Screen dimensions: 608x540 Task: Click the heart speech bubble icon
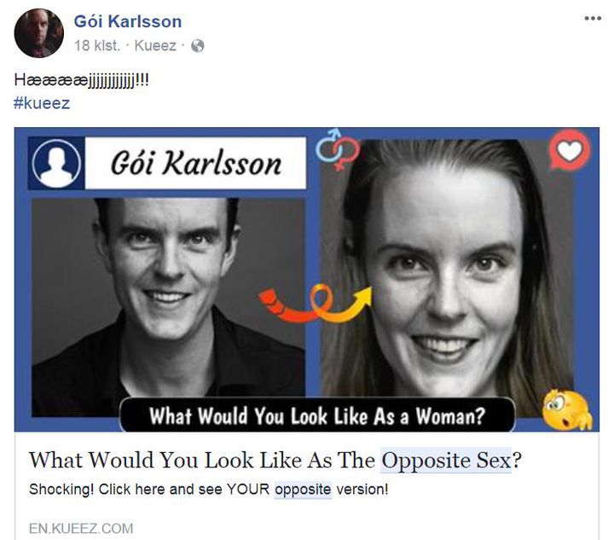570,150
